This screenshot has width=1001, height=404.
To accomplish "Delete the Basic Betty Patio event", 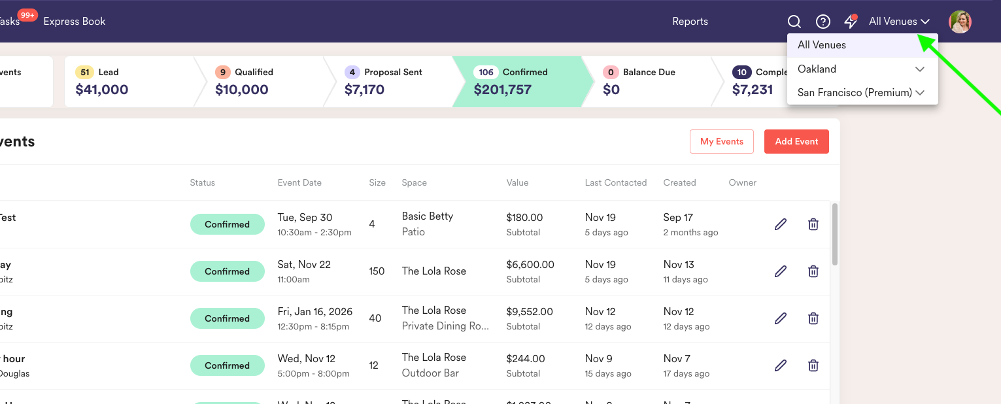I will (813, 224).
